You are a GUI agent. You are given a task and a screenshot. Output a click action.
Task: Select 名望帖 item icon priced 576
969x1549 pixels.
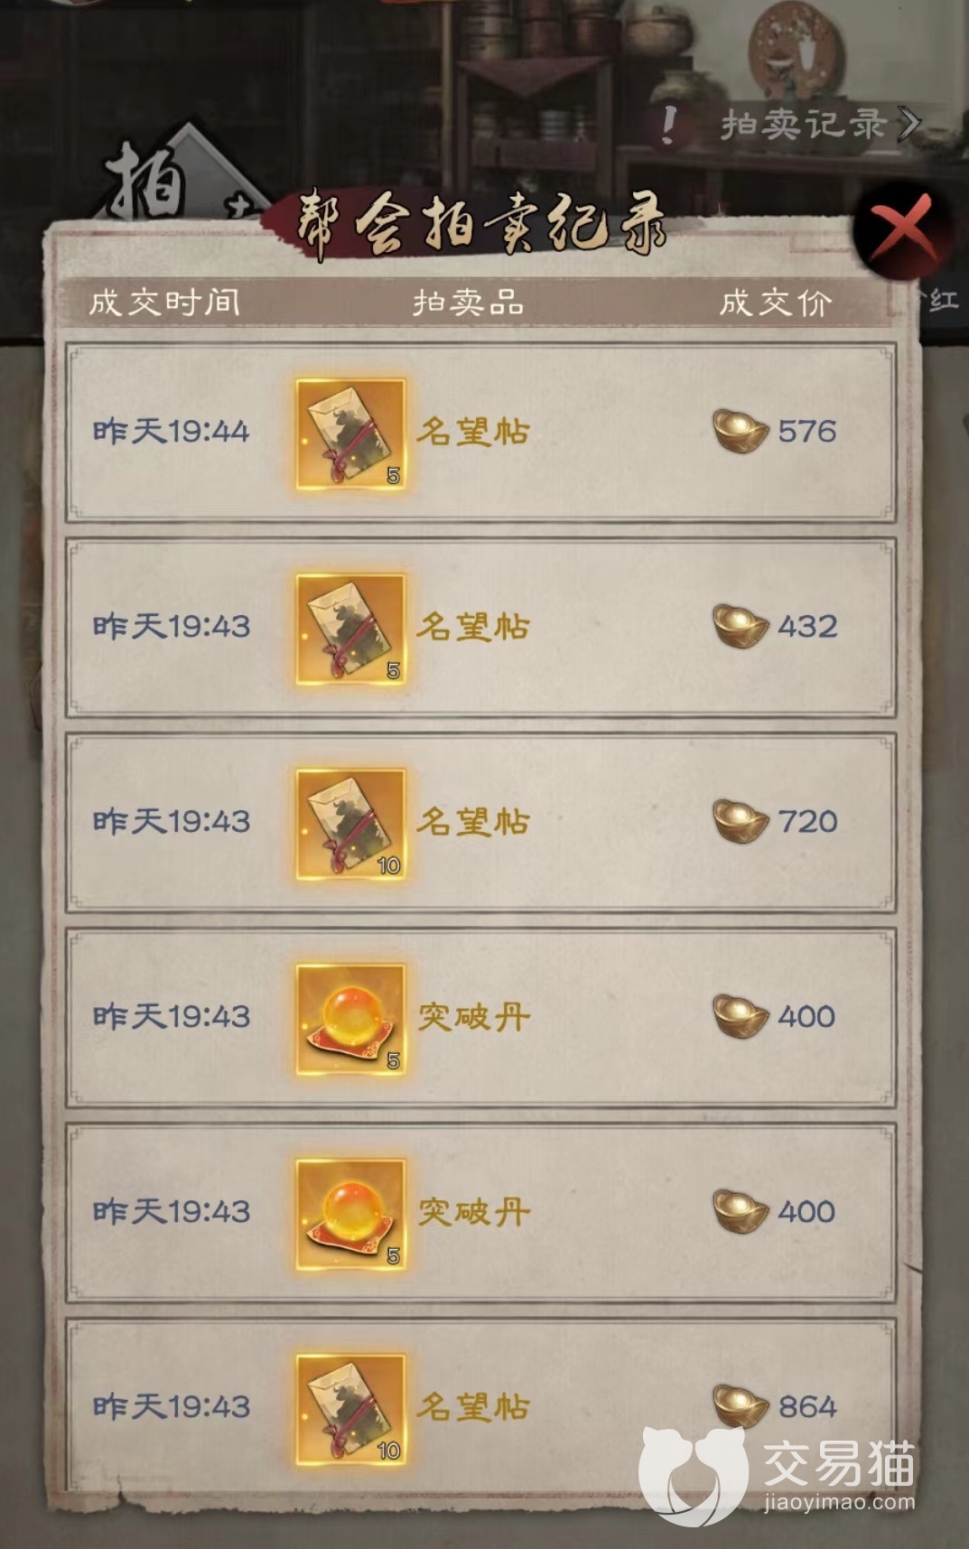pos(351,434)
